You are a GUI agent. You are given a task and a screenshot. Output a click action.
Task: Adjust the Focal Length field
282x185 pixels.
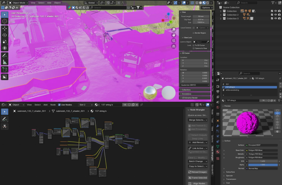201,16
